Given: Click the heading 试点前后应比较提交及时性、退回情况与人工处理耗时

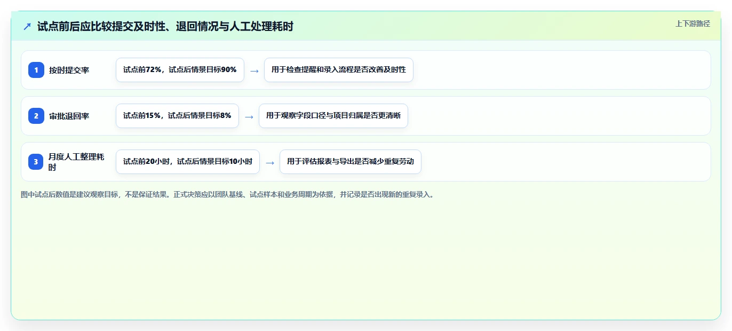Looking at the screenshot, I should coord(165,26).
